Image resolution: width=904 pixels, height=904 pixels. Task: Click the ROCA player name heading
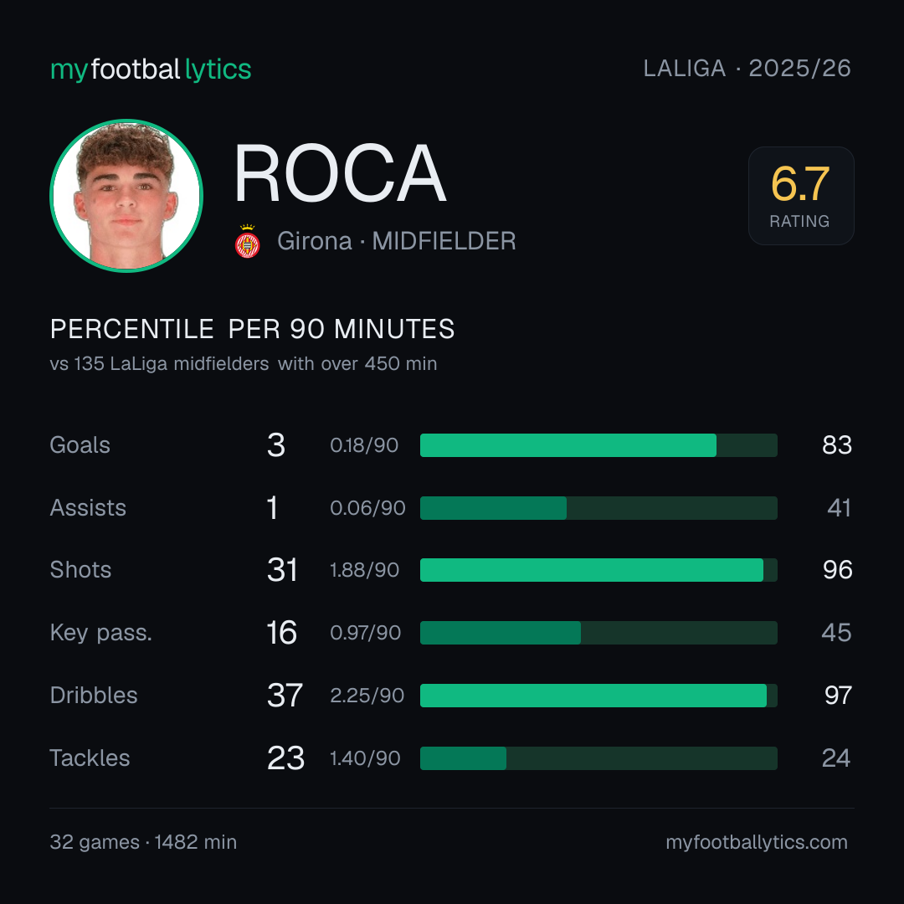pyautogui.click(x=340, y=173)
